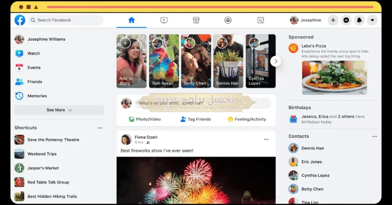View Betty Chen's story
The image size is (392, 205).
(196, 61)
